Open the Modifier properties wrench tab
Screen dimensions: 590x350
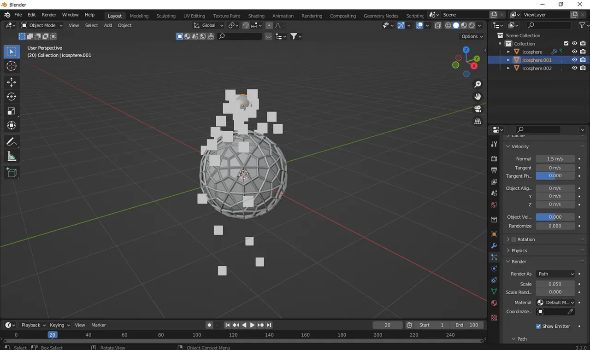point(494,245)
